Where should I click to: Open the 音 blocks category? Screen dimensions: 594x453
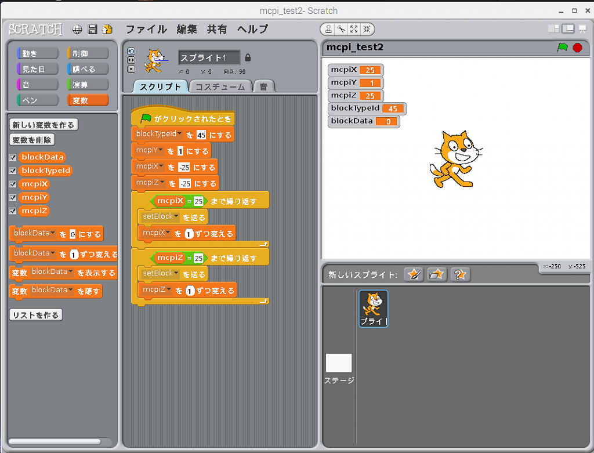[x=38, y=85]
